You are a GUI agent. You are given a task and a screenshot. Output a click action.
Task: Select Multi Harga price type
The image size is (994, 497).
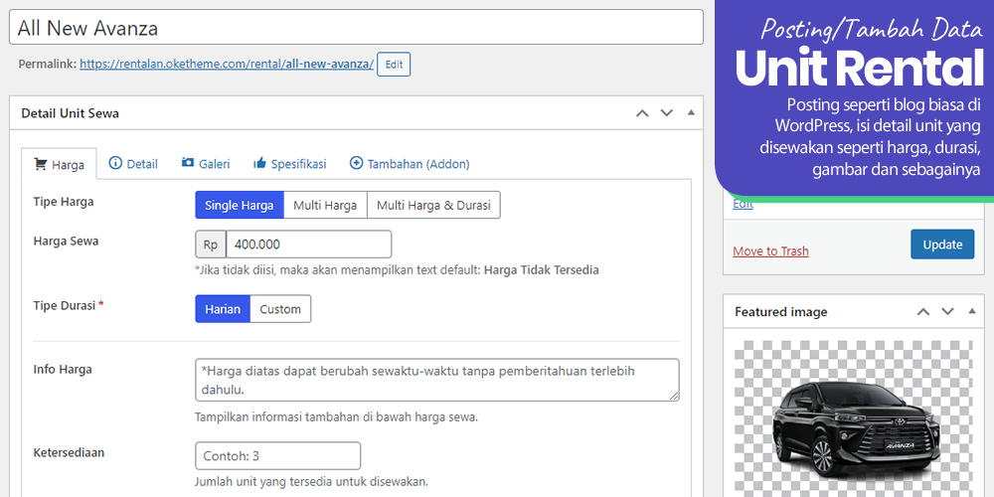pos(325,206)
